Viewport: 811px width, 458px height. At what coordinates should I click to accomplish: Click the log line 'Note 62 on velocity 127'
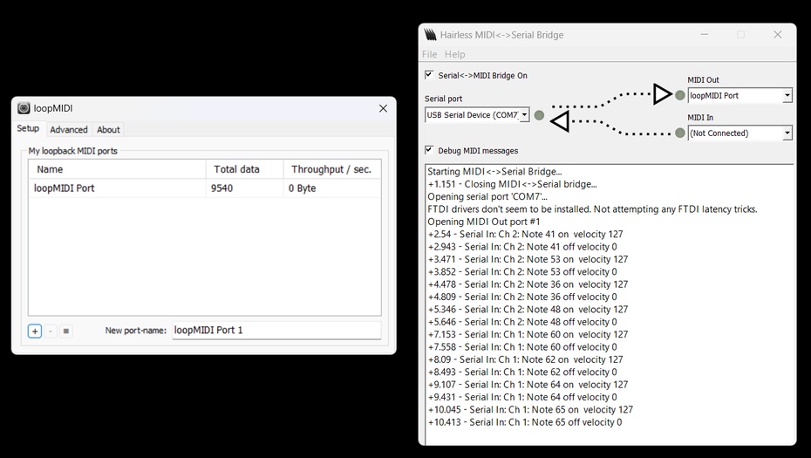click(x=526, y=359)
